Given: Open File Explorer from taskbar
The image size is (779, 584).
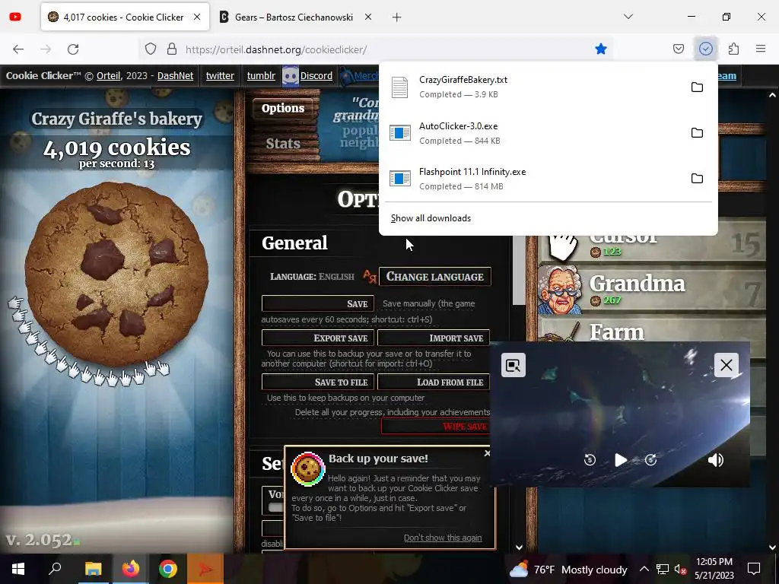Looking at the screenshot, I should pyautogui.click(x=93, y=569).
